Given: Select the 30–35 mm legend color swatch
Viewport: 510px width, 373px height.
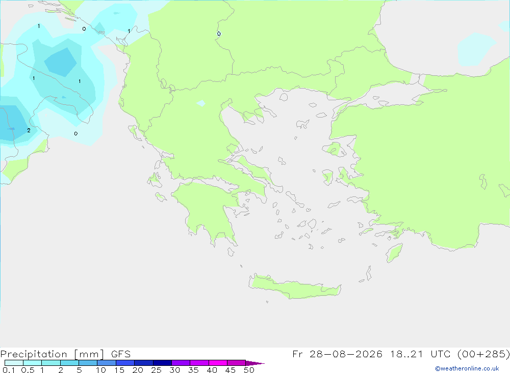Looking at the screenshot, I should click(181, 363).
